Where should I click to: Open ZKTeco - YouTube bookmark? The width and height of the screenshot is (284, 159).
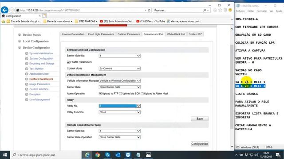150,21
